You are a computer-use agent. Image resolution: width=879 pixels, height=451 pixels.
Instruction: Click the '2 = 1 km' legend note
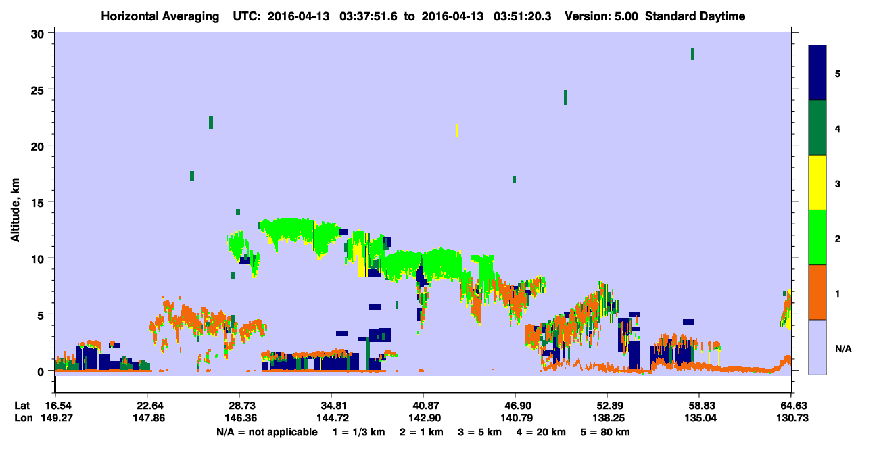(422, 432)
